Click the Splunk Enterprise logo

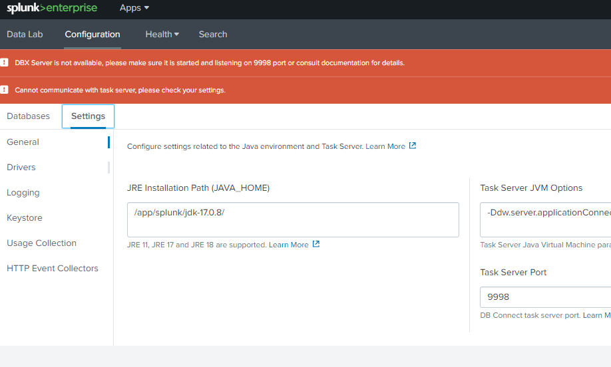(x=52, y=8)
